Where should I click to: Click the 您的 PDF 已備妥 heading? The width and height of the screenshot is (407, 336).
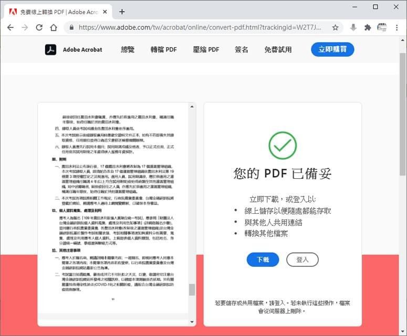pyautogui.click(x=283, y=174)
